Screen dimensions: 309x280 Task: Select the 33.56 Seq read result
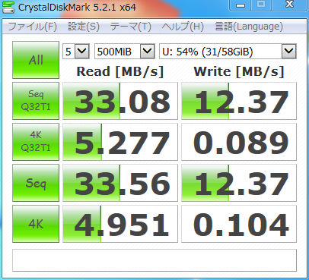[120, 183]
